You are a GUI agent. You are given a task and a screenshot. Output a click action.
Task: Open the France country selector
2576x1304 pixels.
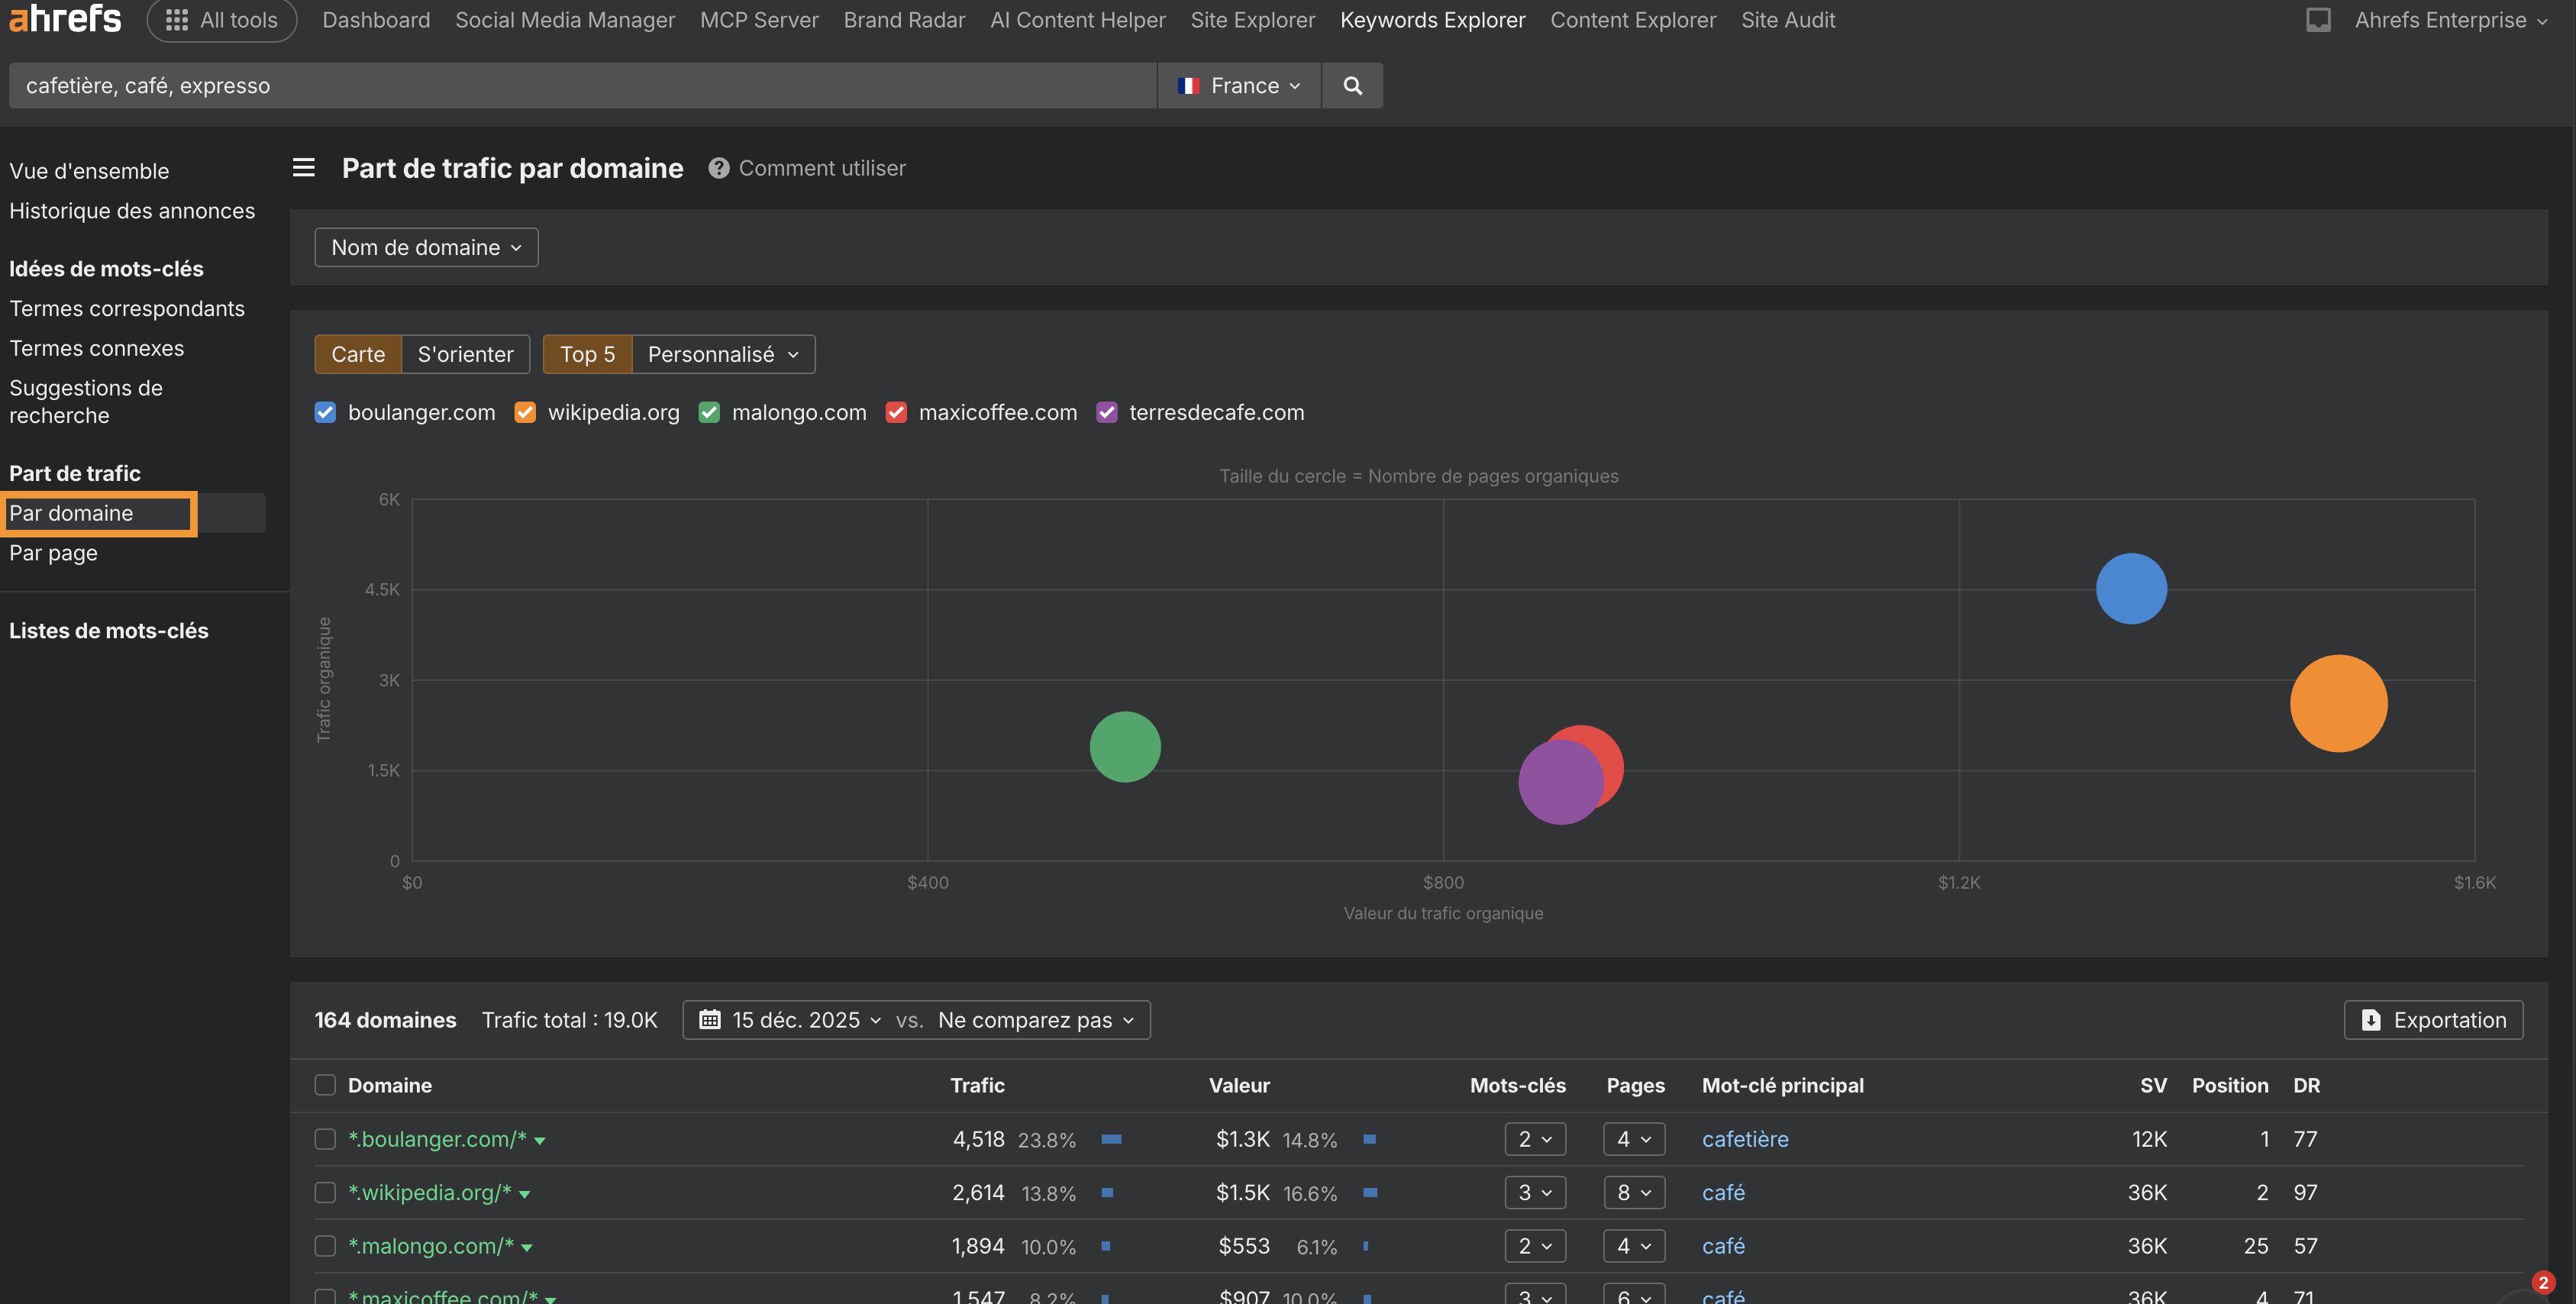(1239, 86)
